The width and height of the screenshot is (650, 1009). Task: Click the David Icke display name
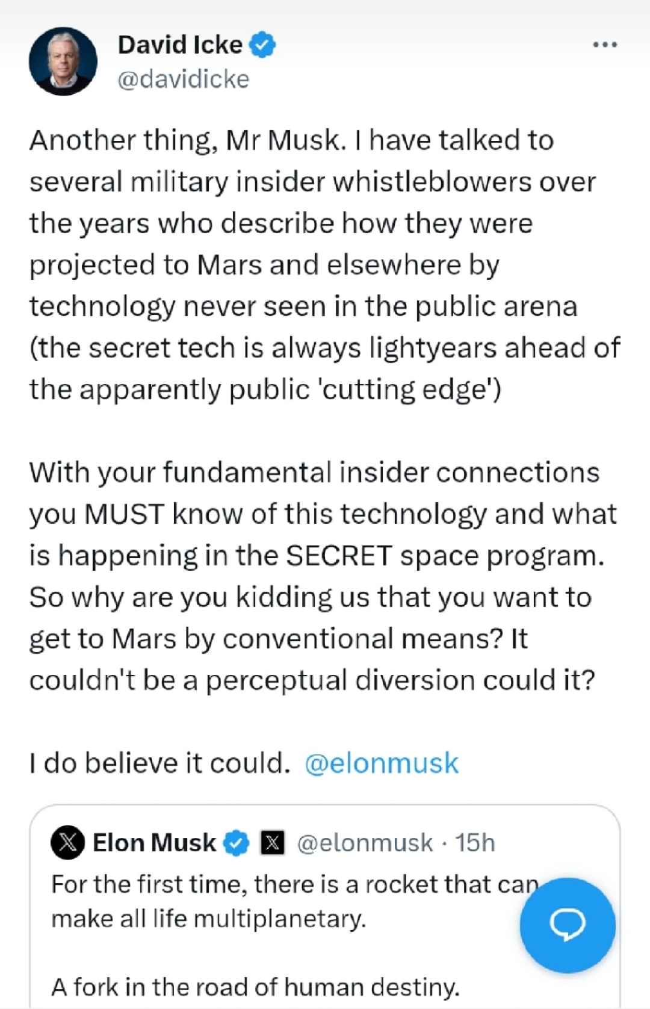(180, 45)
